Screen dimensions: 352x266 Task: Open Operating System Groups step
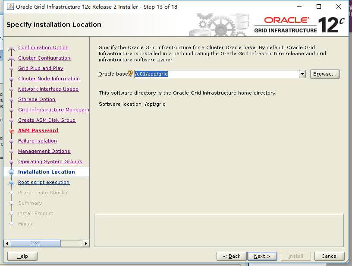point(50,161)
